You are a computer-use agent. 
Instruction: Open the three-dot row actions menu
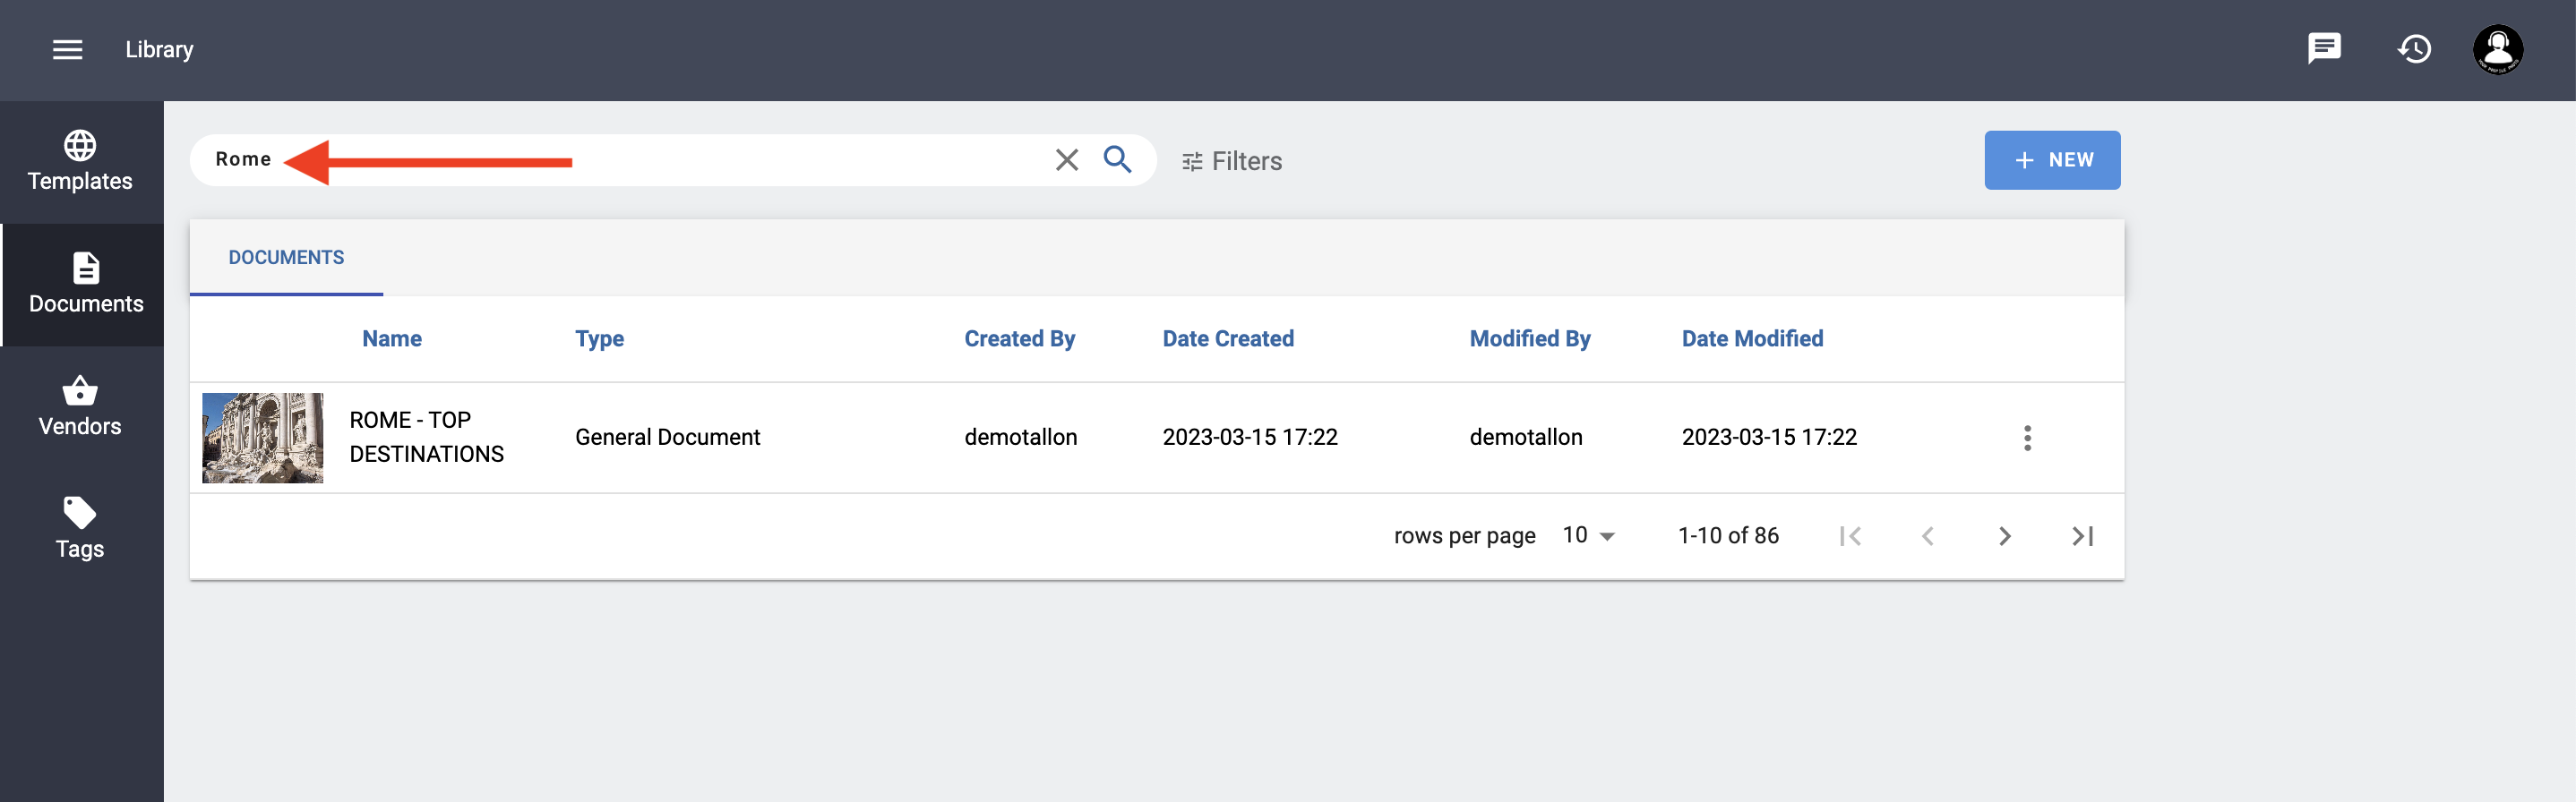tap(2027, 438)
